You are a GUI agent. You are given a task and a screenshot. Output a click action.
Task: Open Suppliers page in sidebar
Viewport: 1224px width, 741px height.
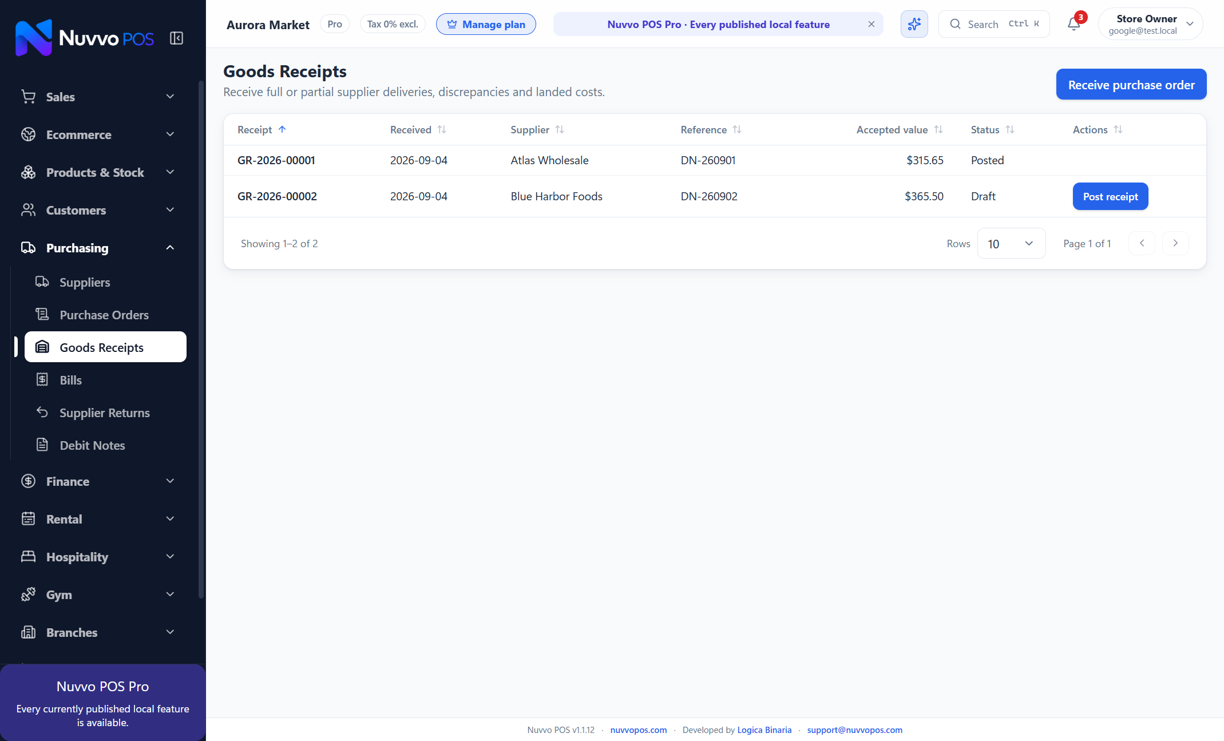[105, 282]
